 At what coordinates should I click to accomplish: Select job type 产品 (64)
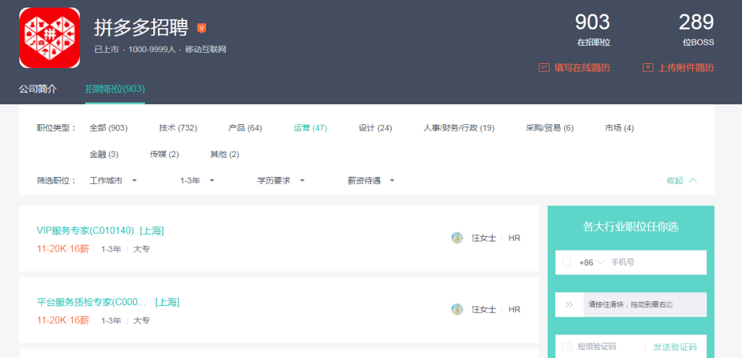[x=245, y=128]
